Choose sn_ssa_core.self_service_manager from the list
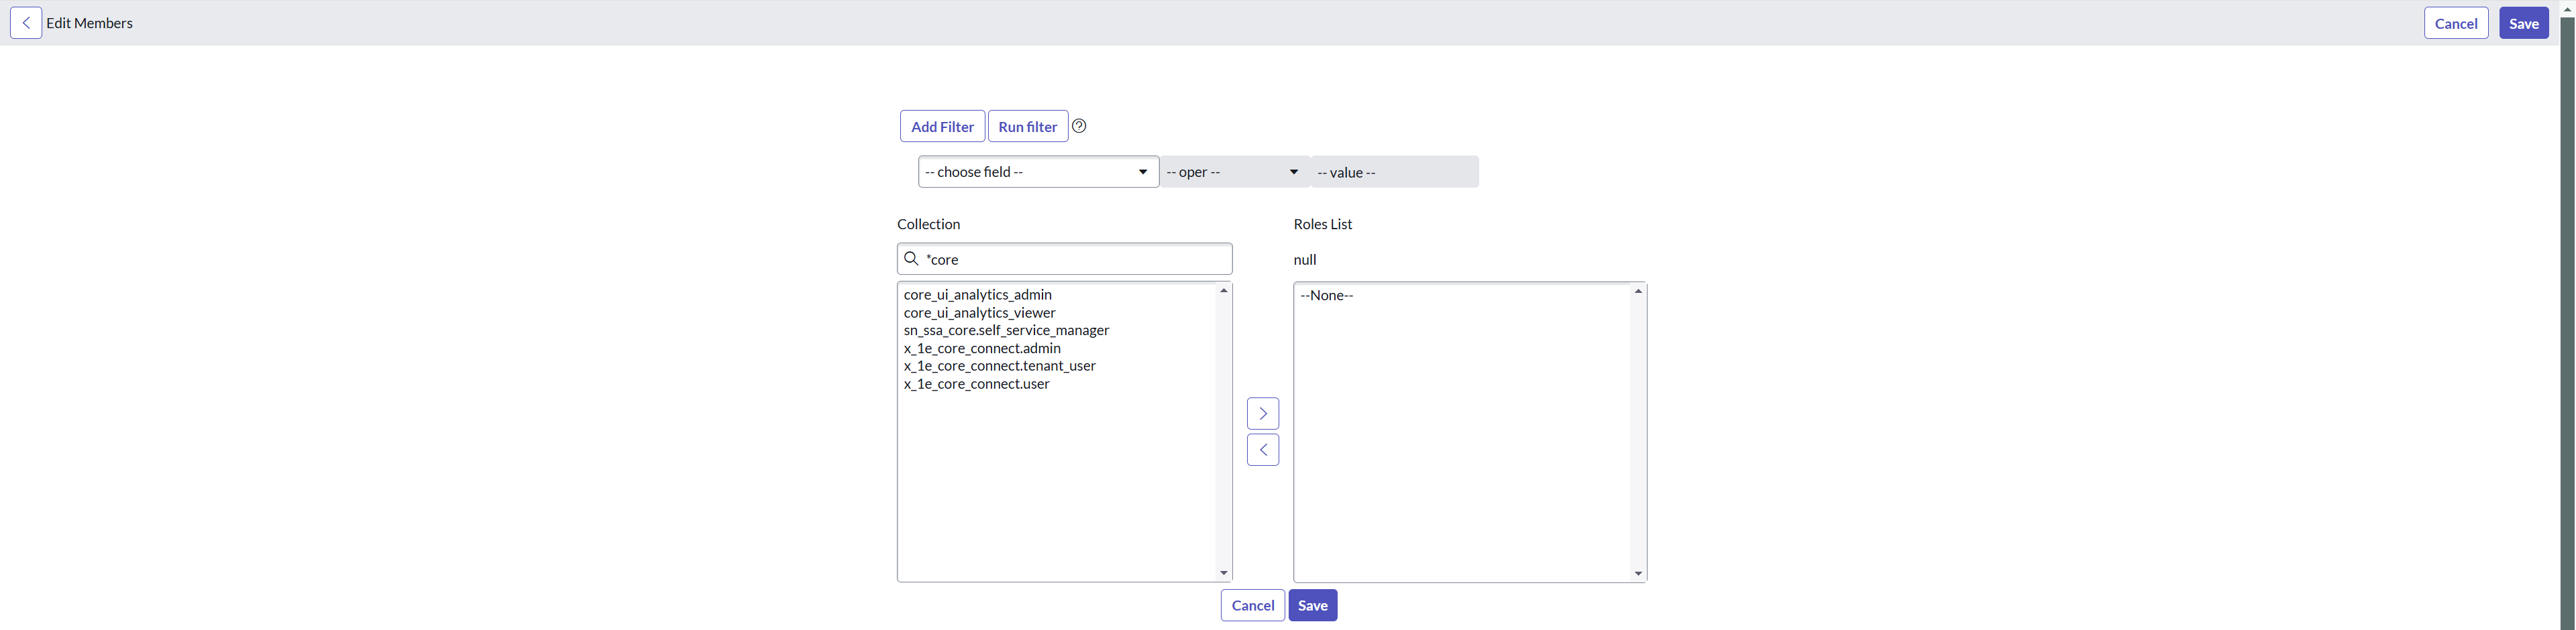This screenshot has height=630, width=2576. click(x=1006, y=330)
